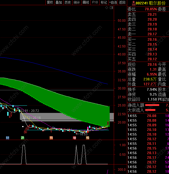Click the 财 info marker on chart
This screenshot has width=169, height=174.
(x=7, y=138)
